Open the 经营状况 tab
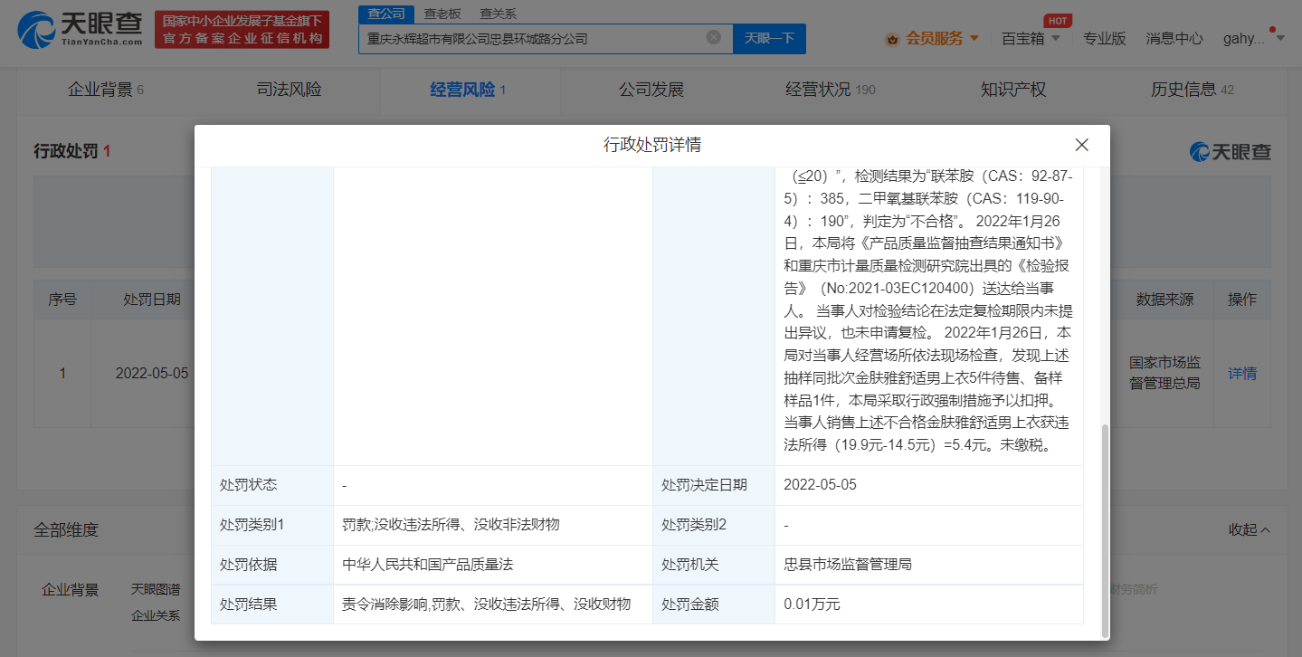Image resolution: width=1302 pixels, height=657 pixels. coord(831,90)
